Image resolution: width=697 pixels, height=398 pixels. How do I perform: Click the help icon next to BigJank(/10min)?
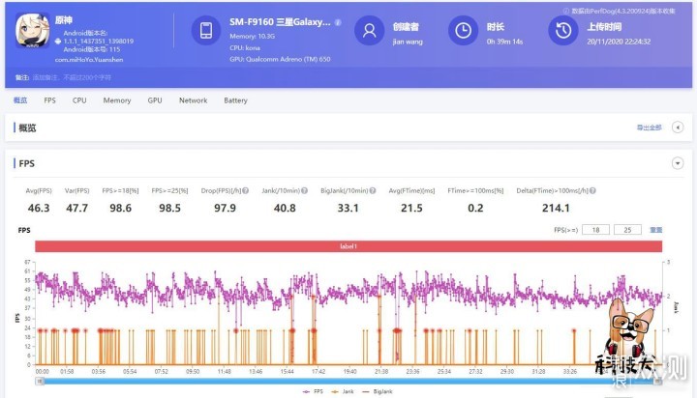[373, 191]
